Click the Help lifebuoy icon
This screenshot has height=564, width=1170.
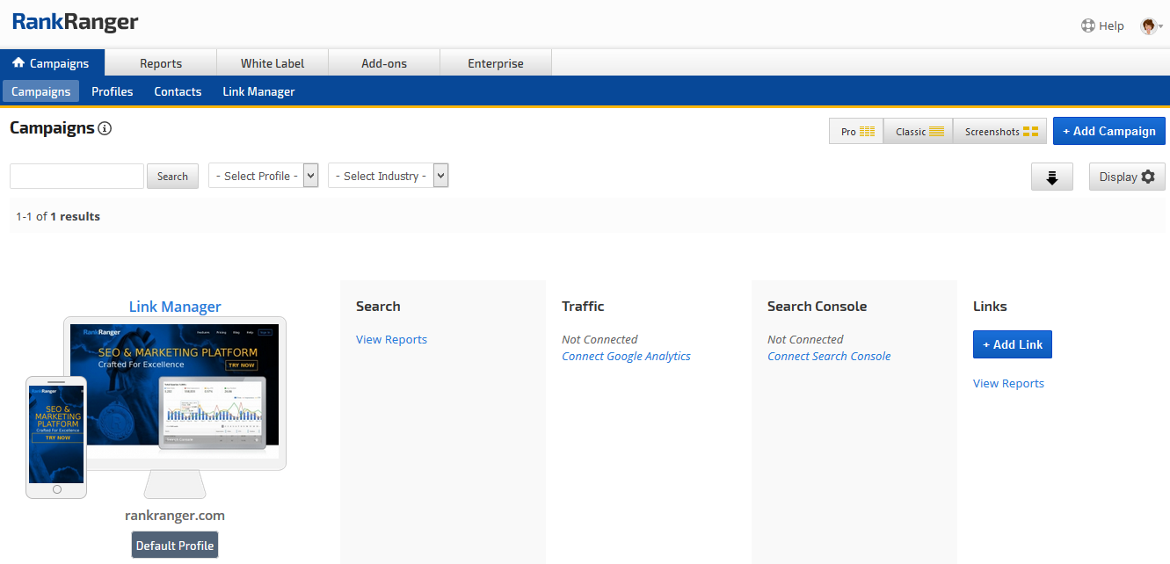[1088, 26]
